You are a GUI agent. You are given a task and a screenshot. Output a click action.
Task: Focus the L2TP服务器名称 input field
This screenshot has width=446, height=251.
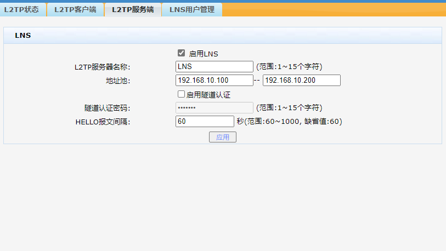214,66
